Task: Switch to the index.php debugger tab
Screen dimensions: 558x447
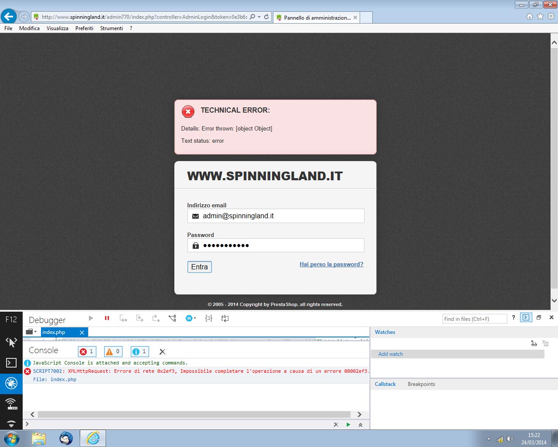Action: 54,332
